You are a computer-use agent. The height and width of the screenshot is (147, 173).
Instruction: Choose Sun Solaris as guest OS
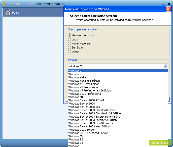pyautogui.click(x=69, y=47)
